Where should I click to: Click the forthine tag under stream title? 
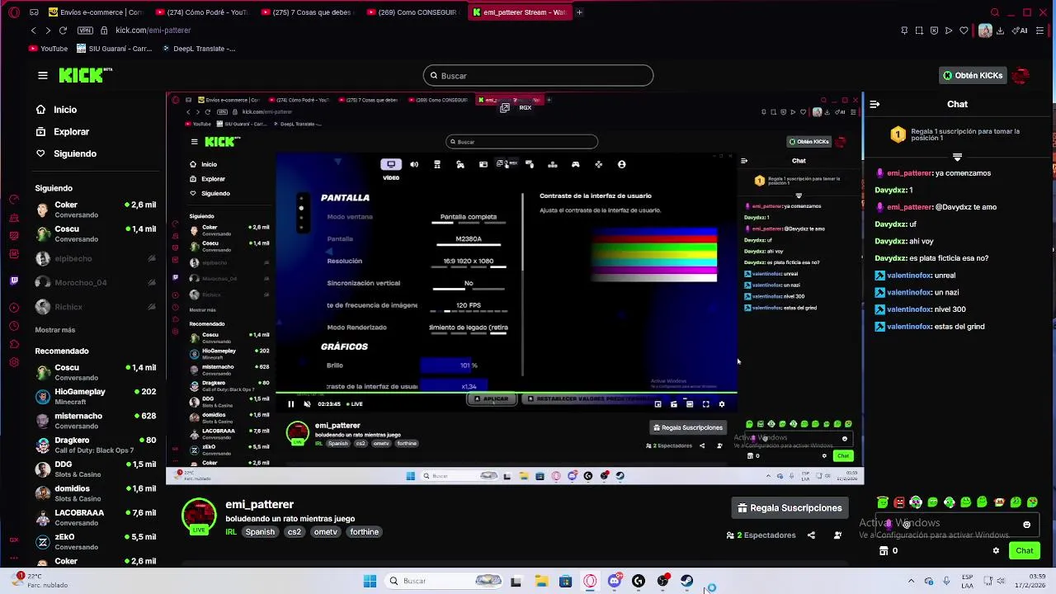[x=364, y=532]
